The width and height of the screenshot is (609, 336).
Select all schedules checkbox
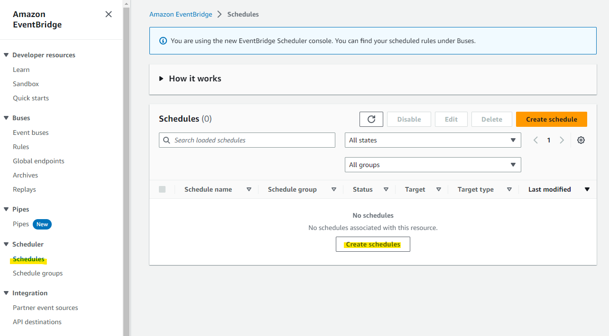[x=162, y=189]
